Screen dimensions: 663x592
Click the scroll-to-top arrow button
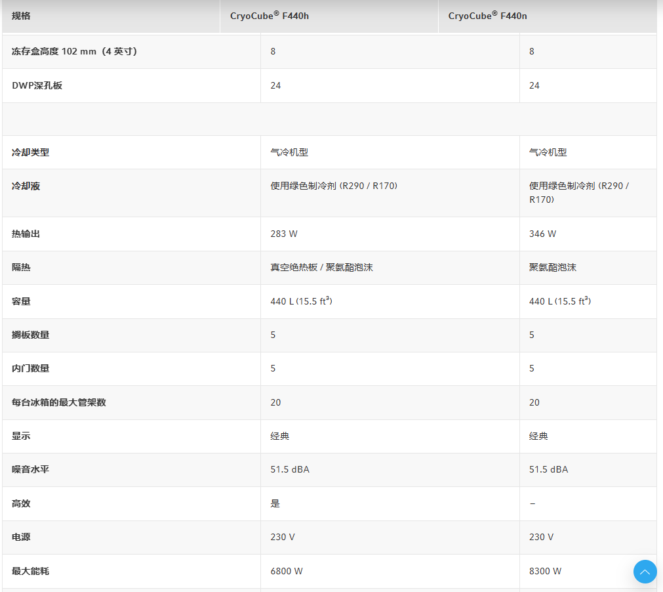pyautogui.click(x=645, y=572)
